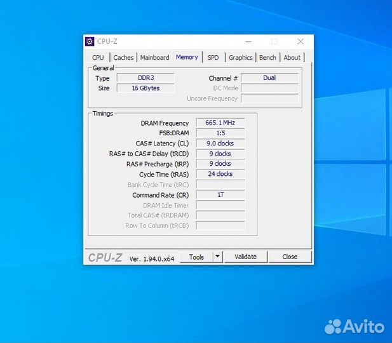This screenshot has height=343, width=392.
Task: Select the 9.0 clocks CAS latency value
Action: click(220, 144)
